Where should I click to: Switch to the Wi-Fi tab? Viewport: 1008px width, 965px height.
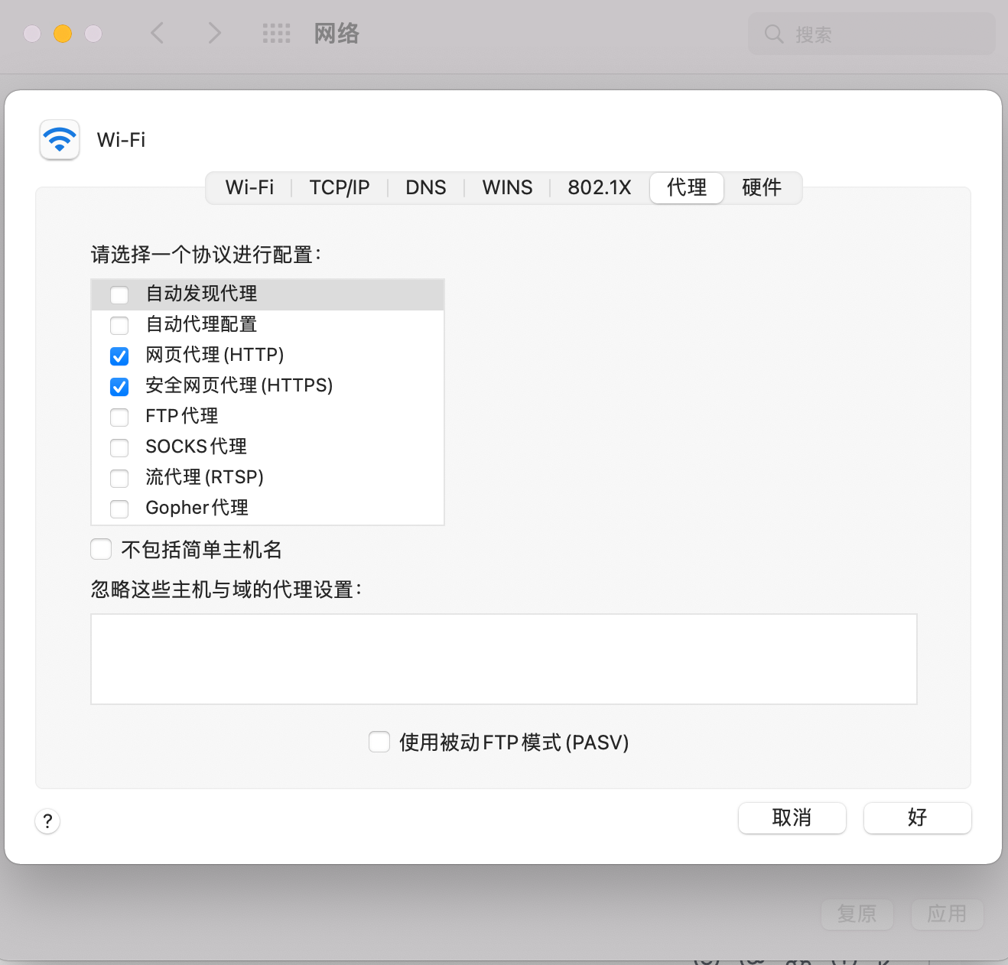click(x=249, y=187)
